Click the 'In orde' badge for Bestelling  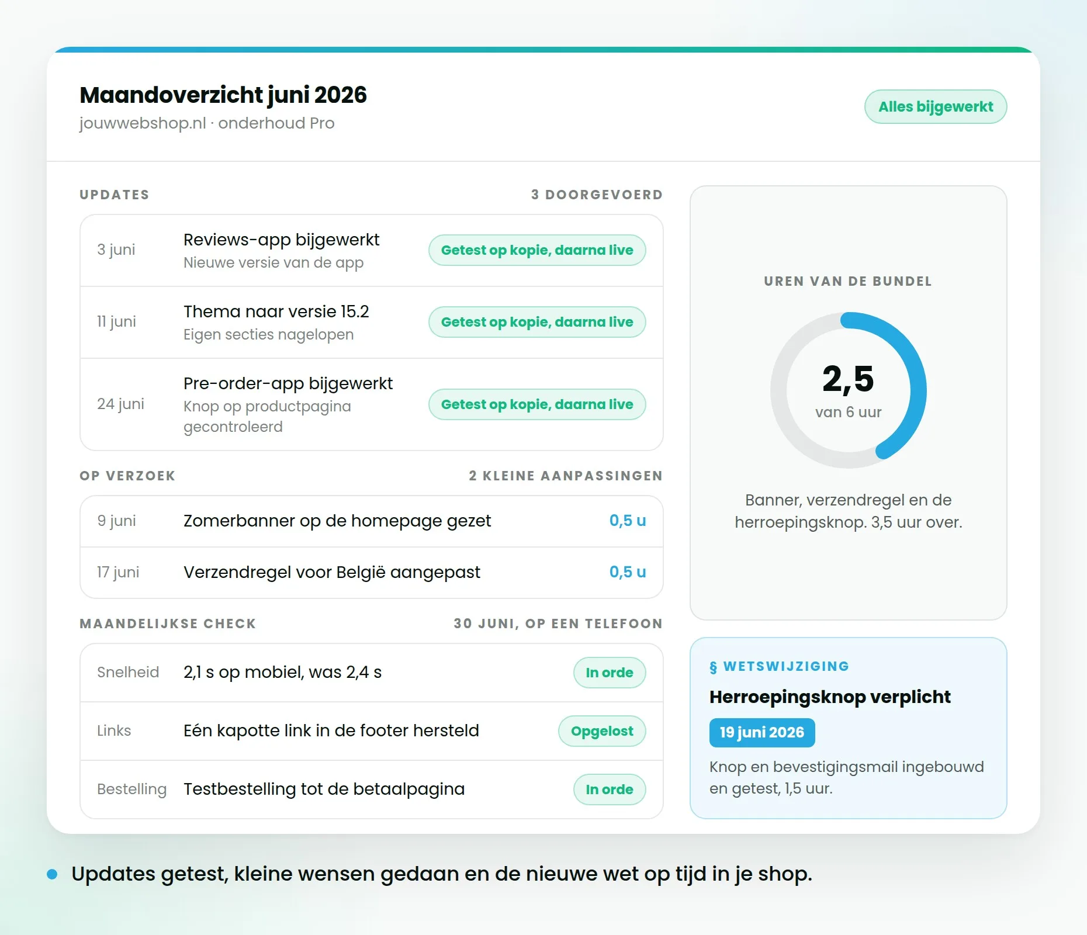tap(610, 789)
